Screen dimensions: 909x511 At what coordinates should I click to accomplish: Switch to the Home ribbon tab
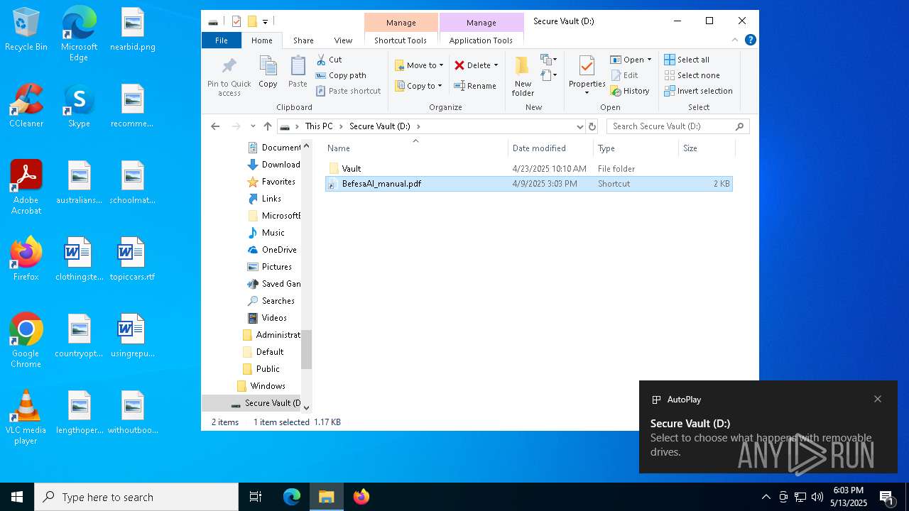(261, 40)
